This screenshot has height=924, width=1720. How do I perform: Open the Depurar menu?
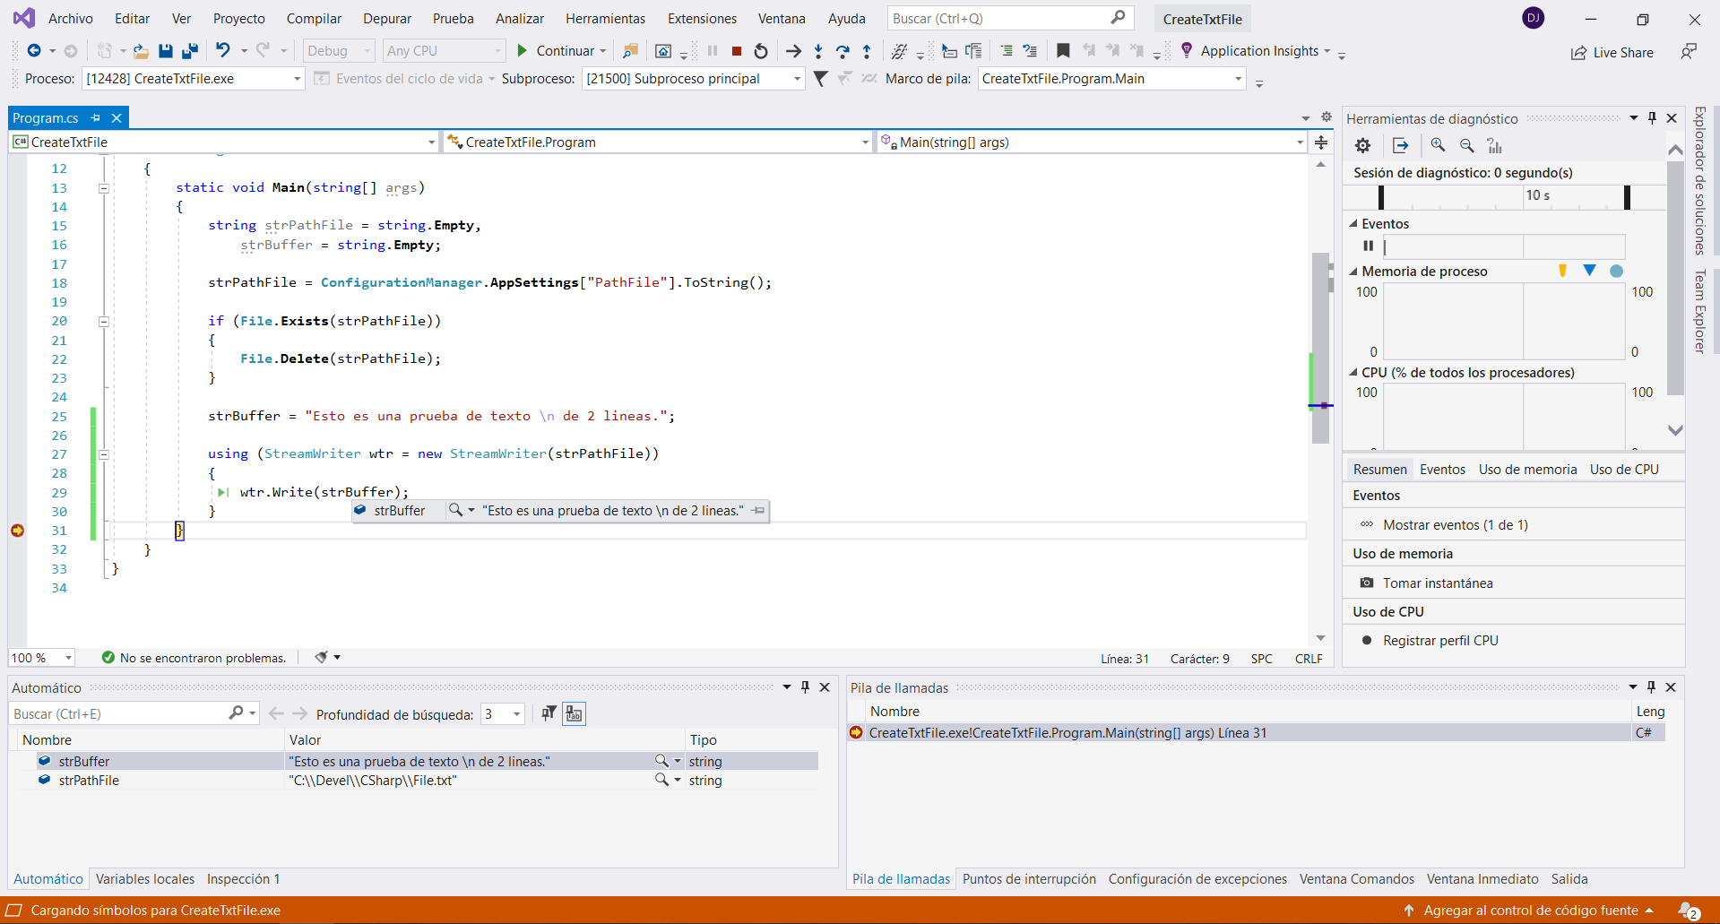(x=386, y=19)
